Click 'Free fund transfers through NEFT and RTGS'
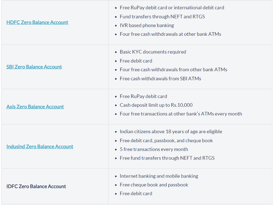 (x=167, y=158)
